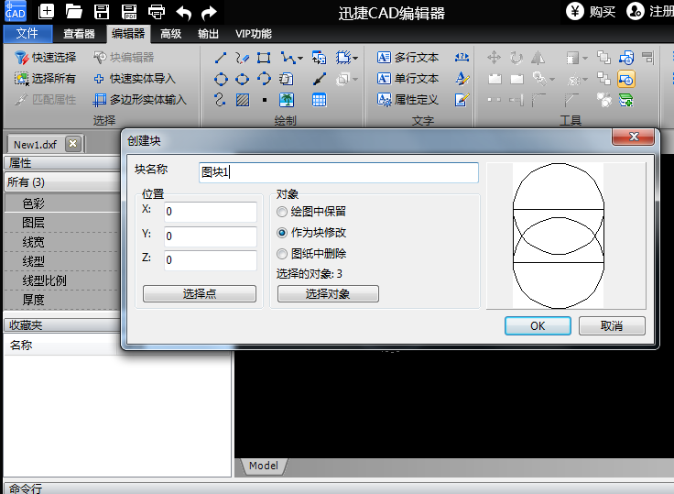Click the 块名称 text field

(338, 172)
